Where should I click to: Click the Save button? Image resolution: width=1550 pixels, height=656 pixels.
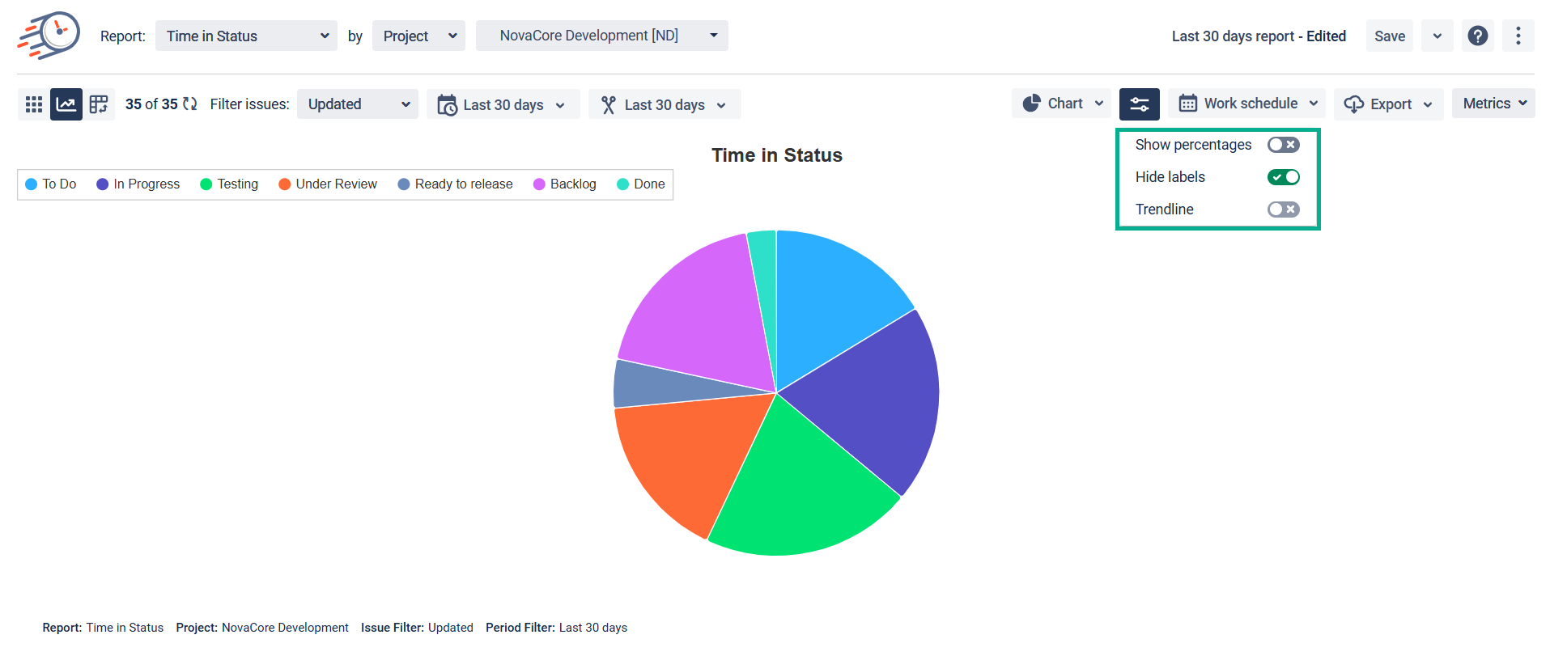point(1389,36)
